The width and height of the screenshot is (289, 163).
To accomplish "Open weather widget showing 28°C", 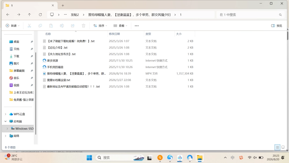I will (x=13, y=157).
